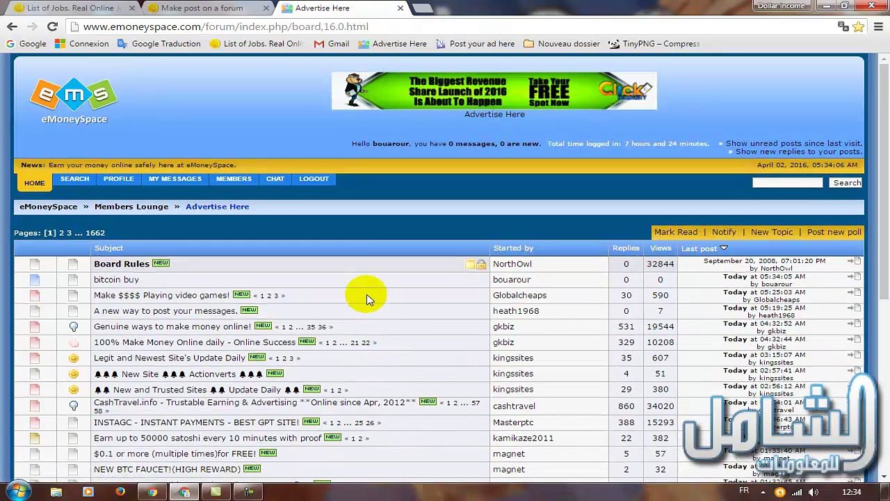Click the browser address bar
Image resolution: width=890 pixels, height=501 pixels.
point(452,26)
